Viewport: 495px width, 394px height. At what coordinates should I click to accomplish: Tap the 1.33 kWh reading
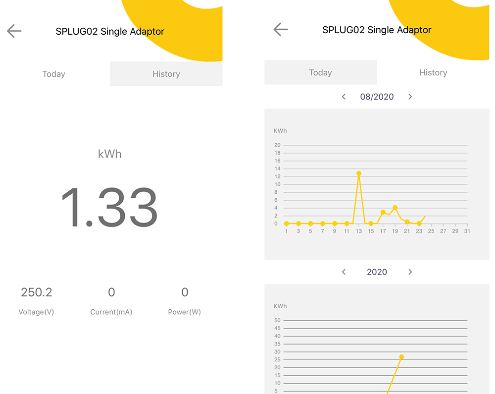click(109, 208)
